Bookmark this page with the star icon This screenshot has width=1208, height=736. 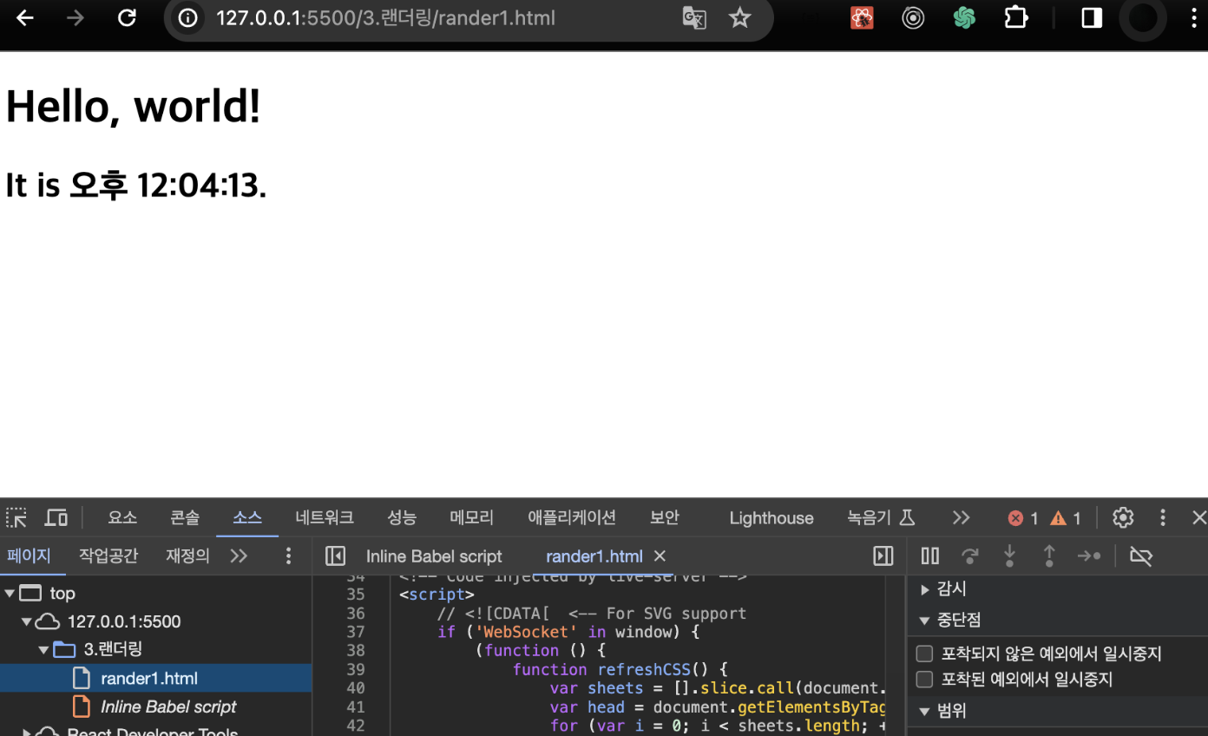pyautogui.click(x=739, y=18)
